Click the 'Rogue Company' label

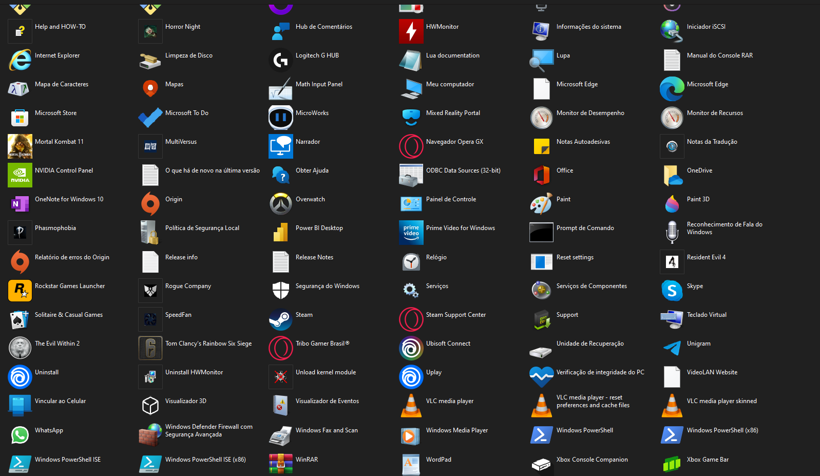click(188, 286)
